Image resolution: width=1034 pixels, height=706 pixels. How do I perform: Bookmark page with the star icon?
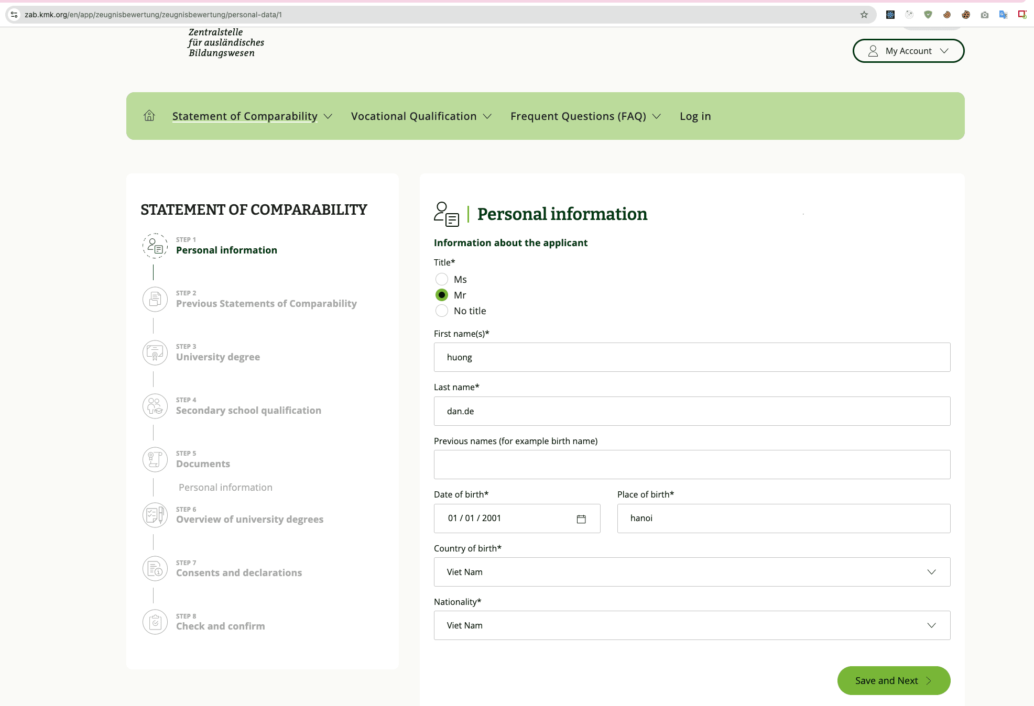tap(864, 15)
